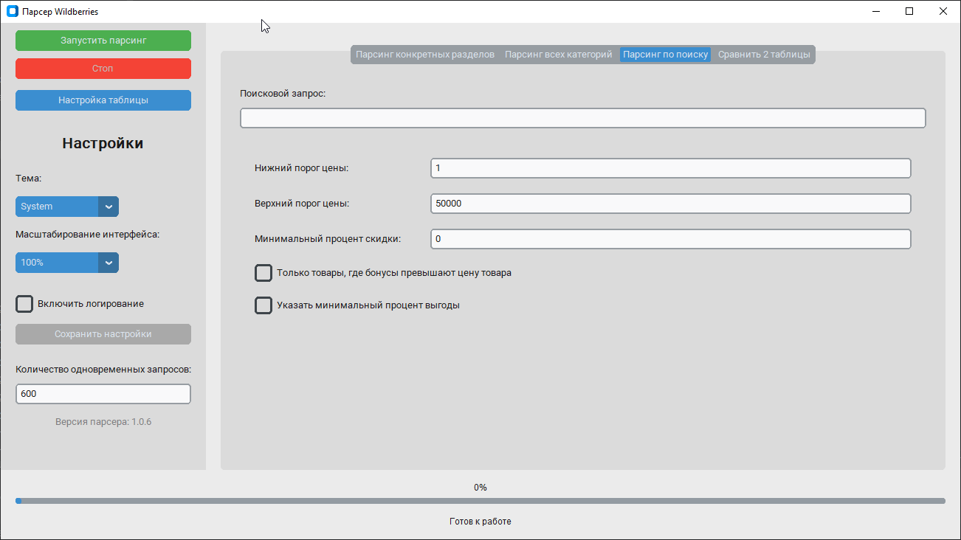Select the Минимальный процент скидки field
The image size is (961, 540).
[x=670, y=239]
